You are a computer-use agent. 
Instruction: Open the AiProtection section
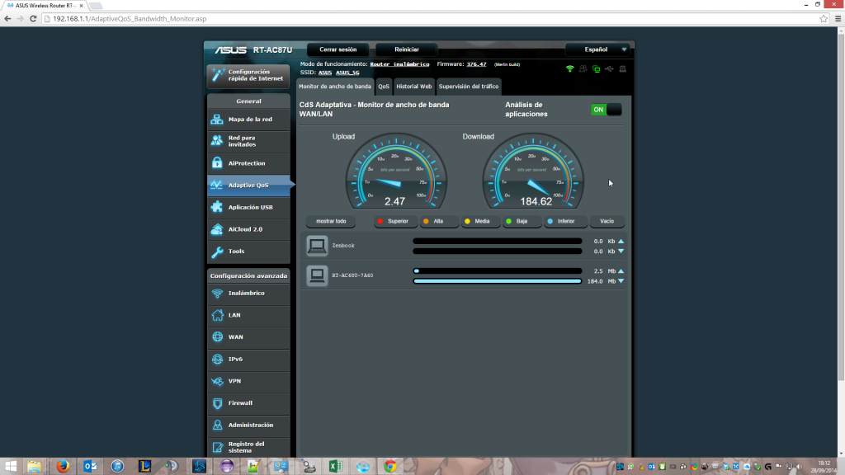pos(248,163)
